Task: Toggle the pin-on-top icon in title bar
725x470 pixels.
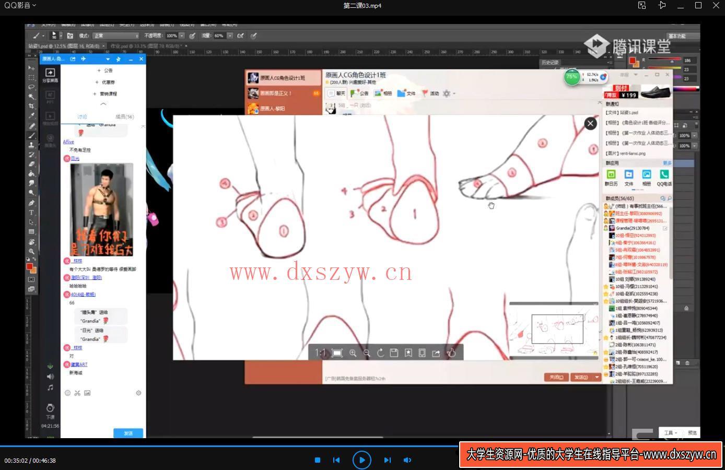Action: pyautogui.click(x=662, y=5)
